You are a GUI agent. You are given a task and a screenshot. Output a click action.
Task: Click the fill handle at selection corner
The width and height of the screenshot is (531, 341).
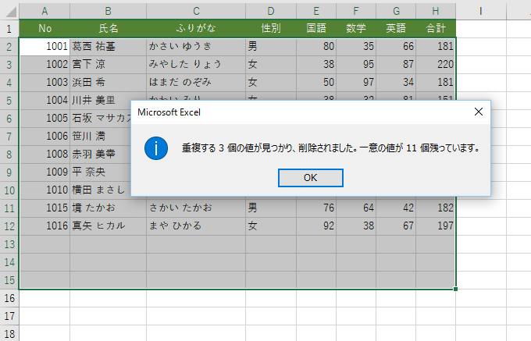point(455,289)
